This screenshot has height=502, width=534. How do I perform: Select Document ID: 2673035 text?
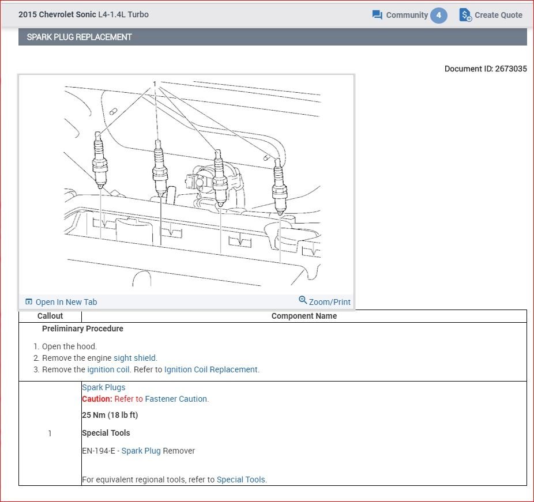pos(486,69)
